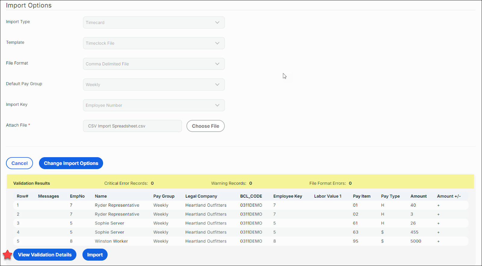The width and height of the screenshot is (482, 266).
Task: Expand the Default Pay Group dropdown
Action: pos(154,85)
